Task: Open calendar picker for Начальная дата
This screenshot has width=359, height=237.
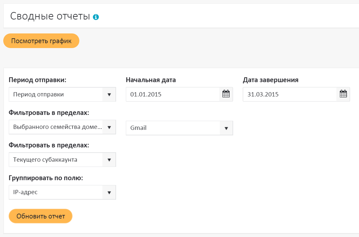Action: [x=226, y=94]
